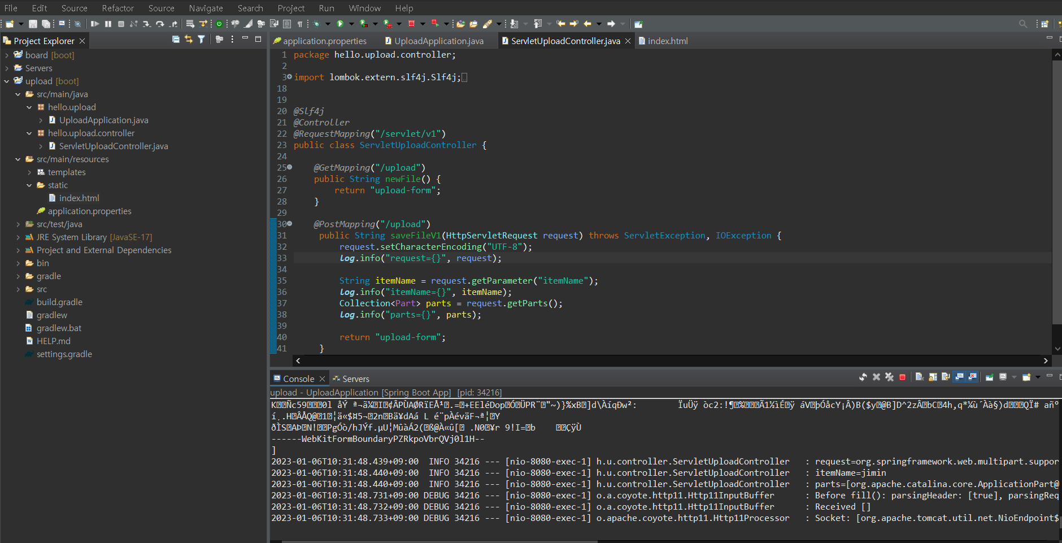This screenshot has width=1062, height=543.
Task: Click the toolbar search magnifier icon
Action: 1022,24
